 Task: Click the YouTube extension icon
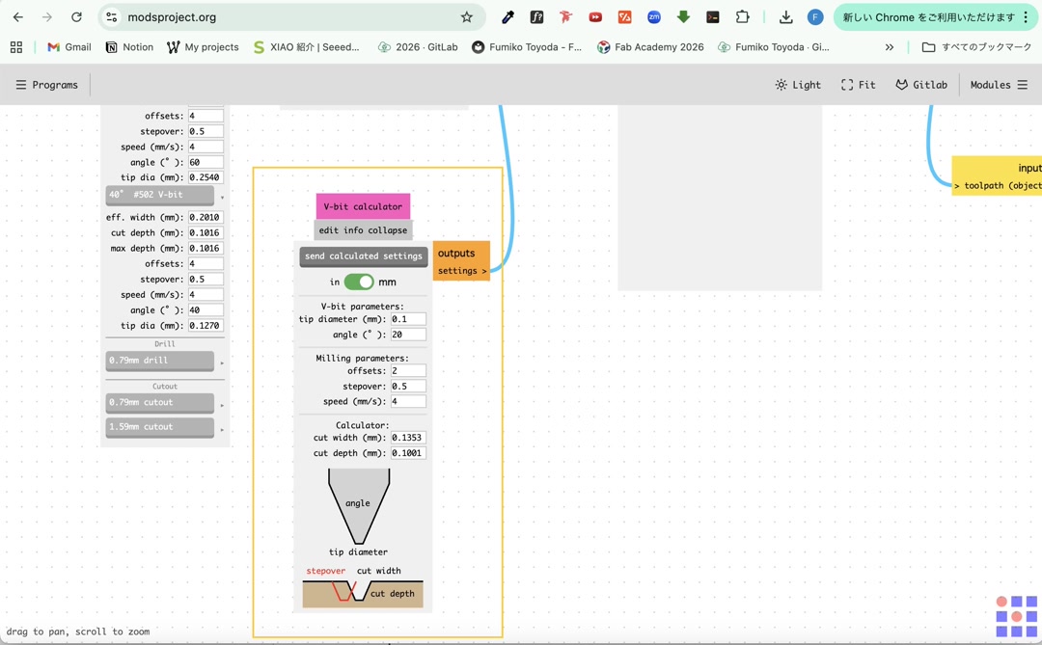click(595, 16)
